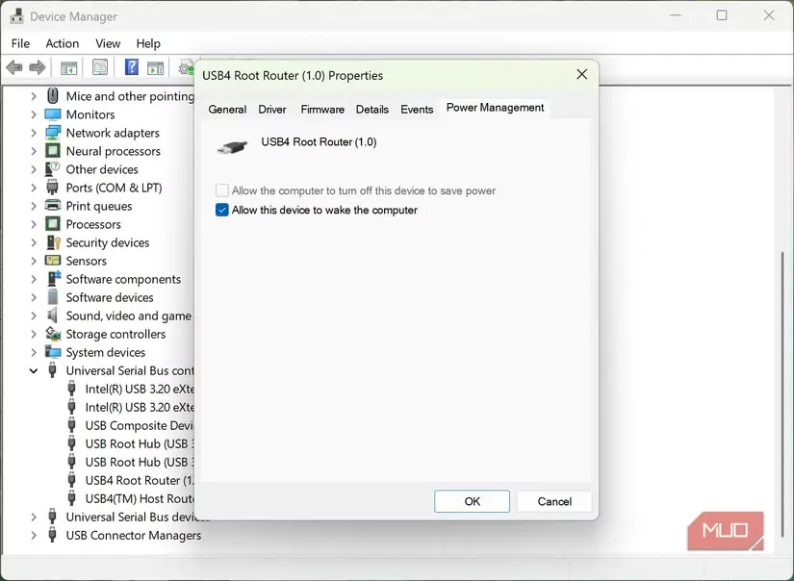
Task: Click the Mice and other pointing devices icon
Action: (53, 96)
